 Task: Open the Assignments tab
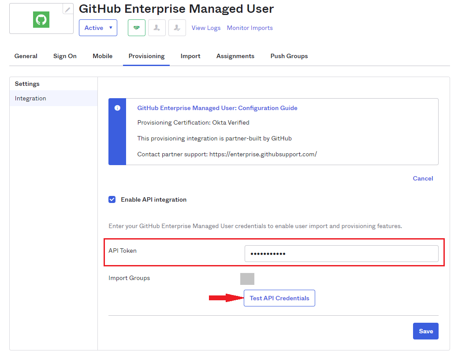click(x=235, y=56)
